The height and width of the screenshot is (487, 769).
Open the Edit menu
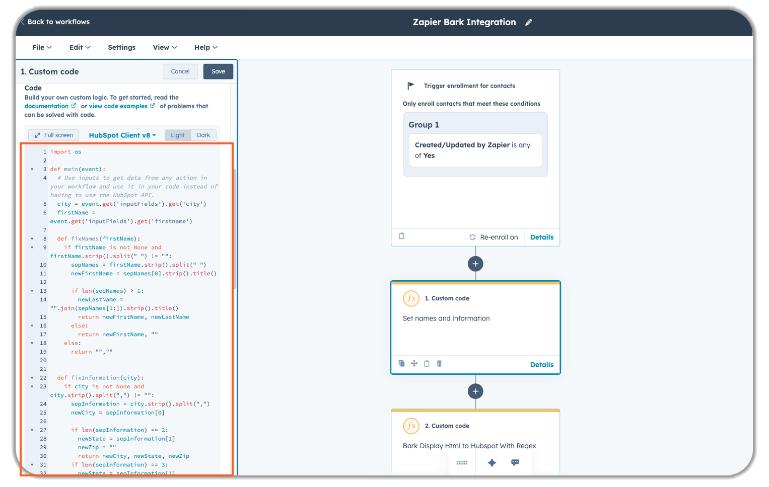(x=80, y=47)
